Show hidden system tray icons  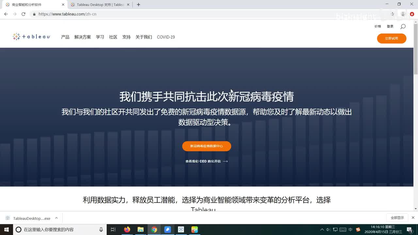point(322,229)
